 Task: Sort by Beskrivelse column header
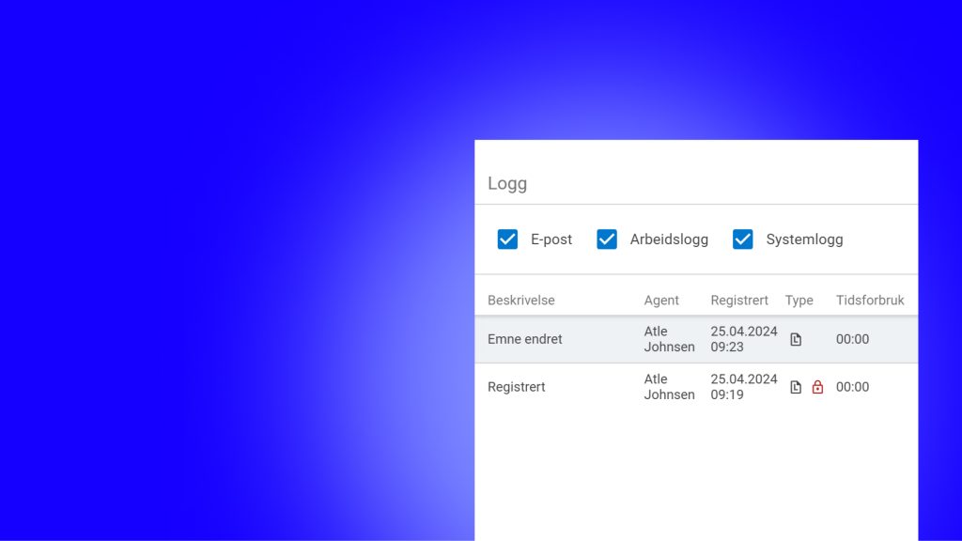(x=520, y=300)
